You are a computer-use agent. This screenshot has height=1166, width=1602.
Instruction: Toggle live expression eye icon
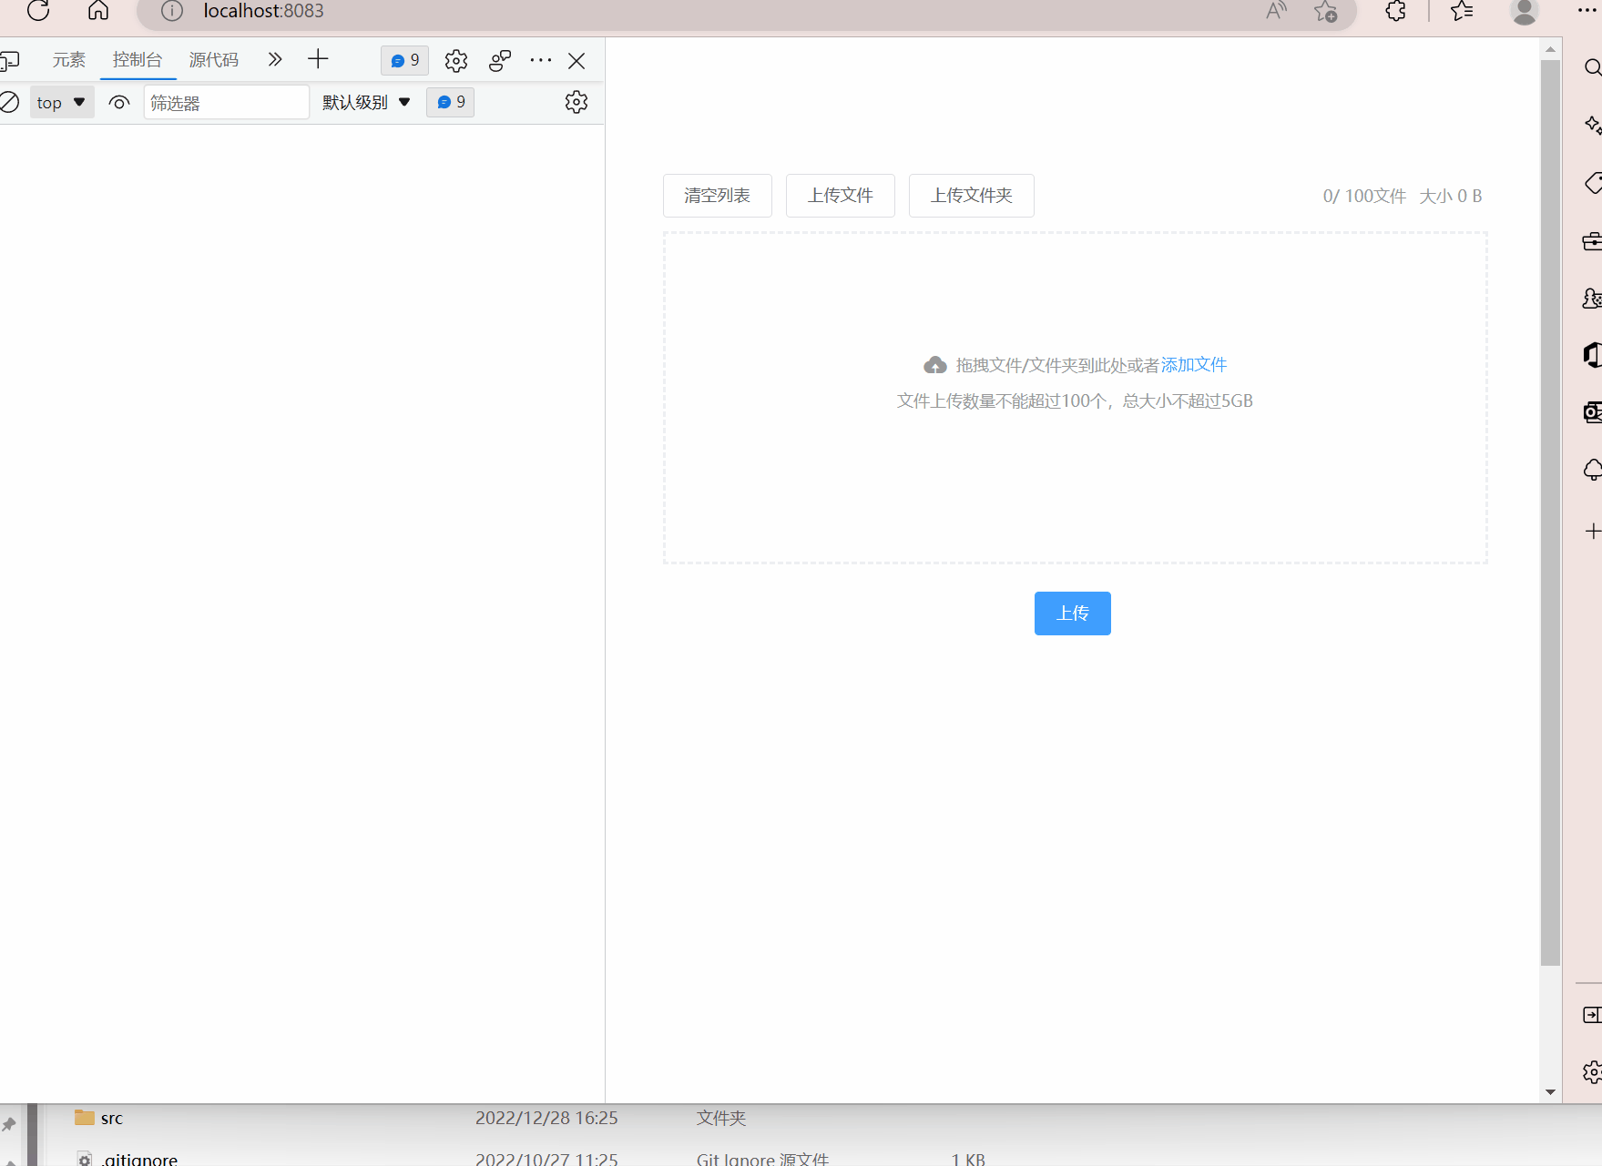[119, 103]
